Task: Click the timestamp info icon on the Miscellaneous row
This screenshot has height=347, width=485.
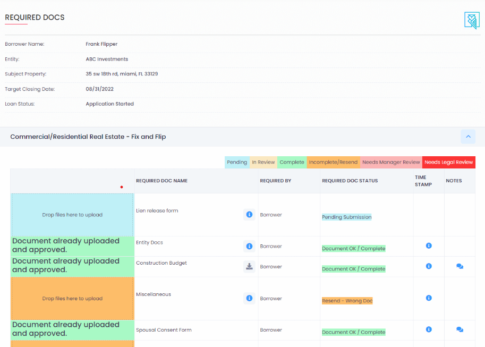Action: [x=428, y=298]
